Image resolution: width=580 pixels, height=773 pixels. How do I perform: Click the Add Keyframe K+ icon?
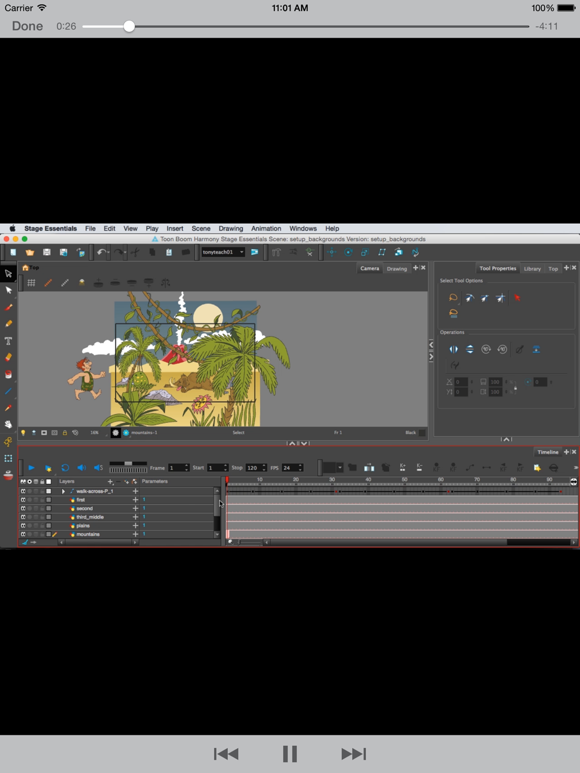tap(403, 468)
